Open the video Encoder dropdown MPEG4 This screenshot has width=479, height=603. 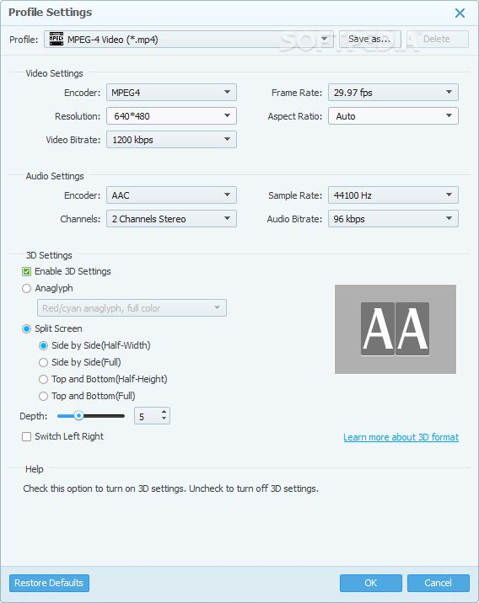pos(171,93)
